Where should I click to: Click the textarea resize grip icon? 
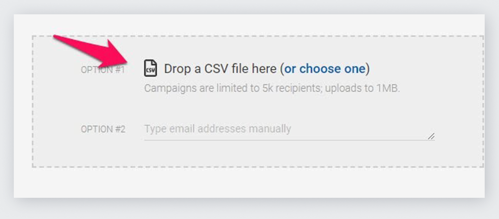click(x=431, y=136)
